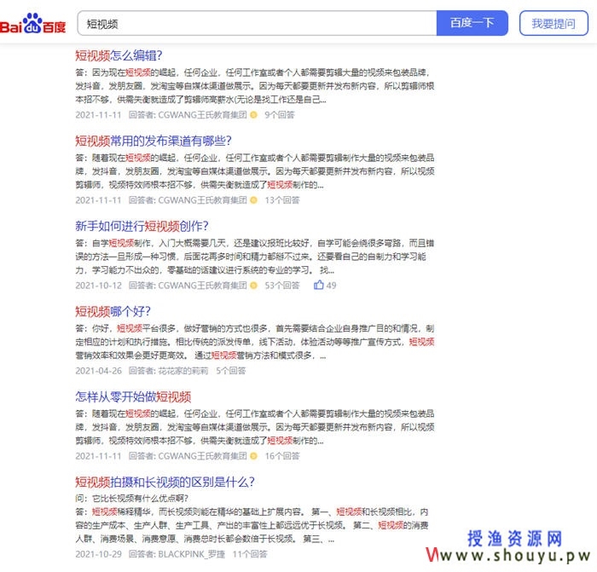Click the verified badge in the 新手如何进行短视频创作 result
Image resolution: width=597 pixels, height=572 pixels.
pos(253,286)
